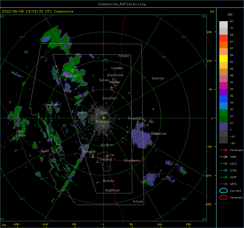Click the Okotoks label
Viewport: 244px width, 228px height.
pyautogui.click(x=108, y=181)
